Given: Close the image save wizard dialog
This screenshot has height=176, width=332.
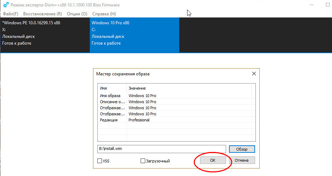Looking at the screenshot, I should [x=254, y=74].
